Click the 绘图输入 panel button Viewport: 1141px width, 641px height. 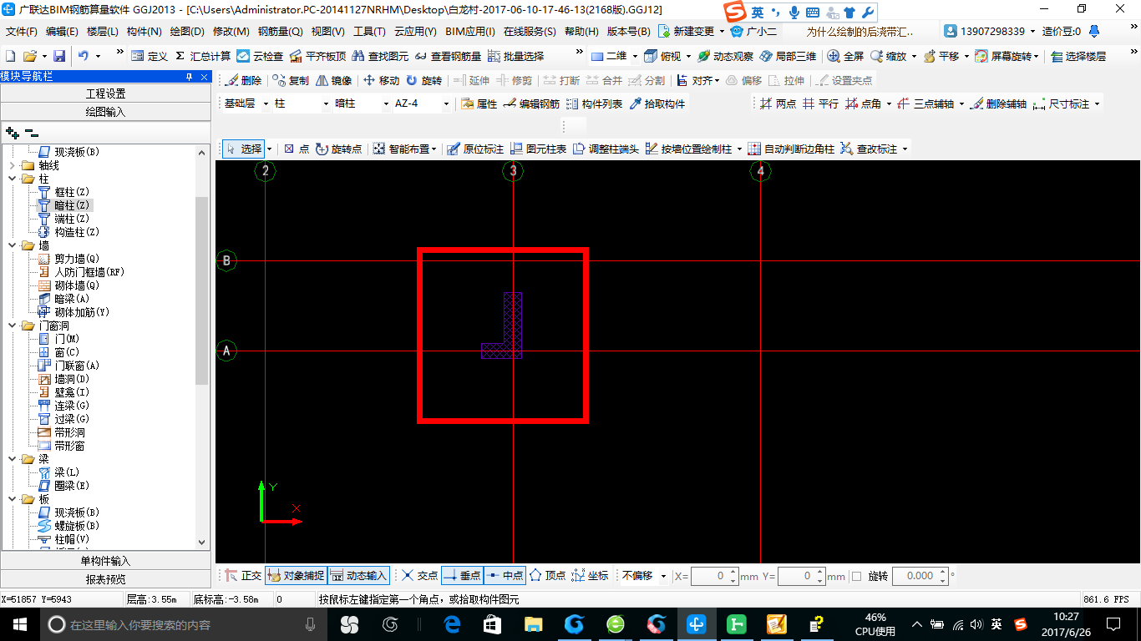(105, 111)
